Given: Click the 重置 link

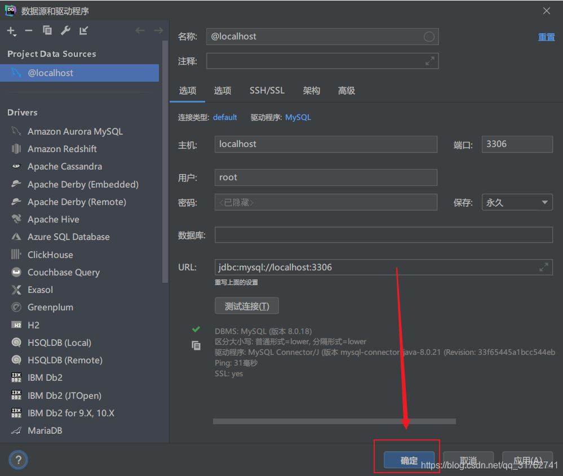Looking at the screenshot, I should (546, 37).
